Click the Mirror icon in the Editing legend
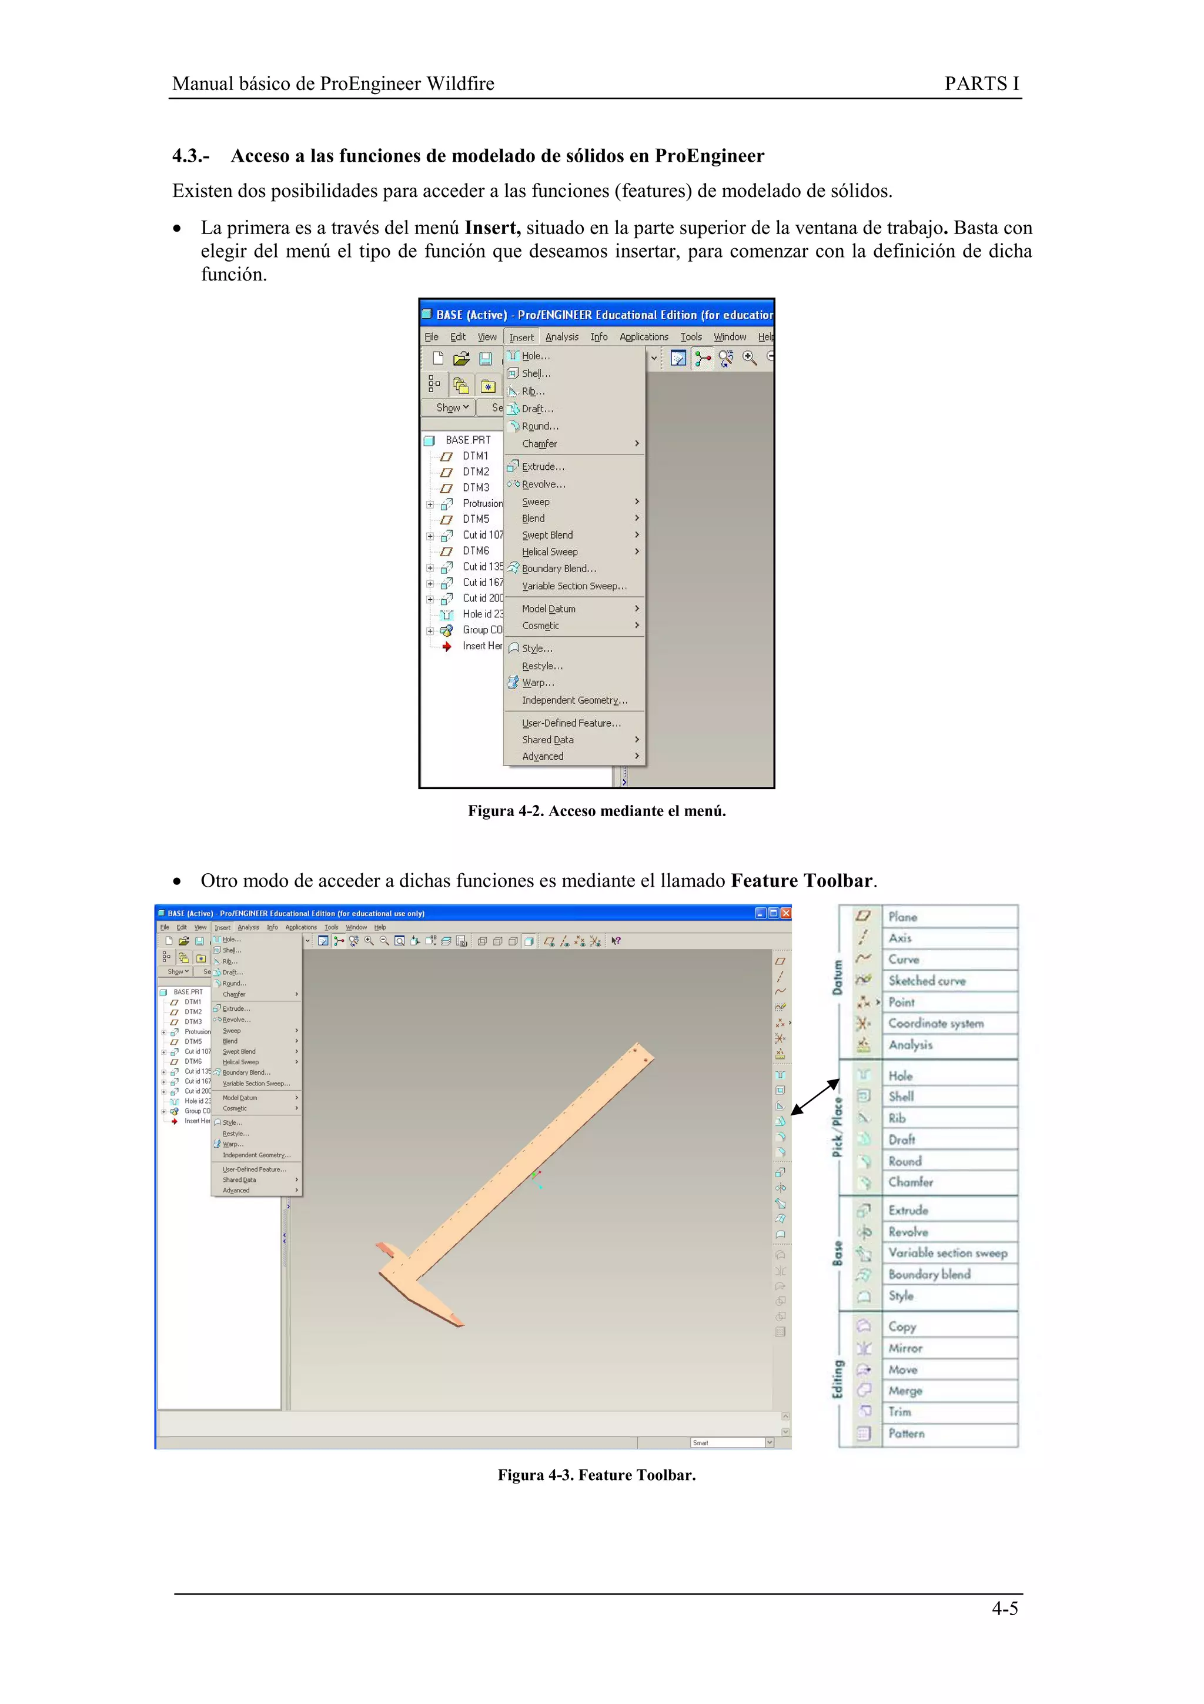Viewport: 1204px width, 1704px height. click(864, 1348)
